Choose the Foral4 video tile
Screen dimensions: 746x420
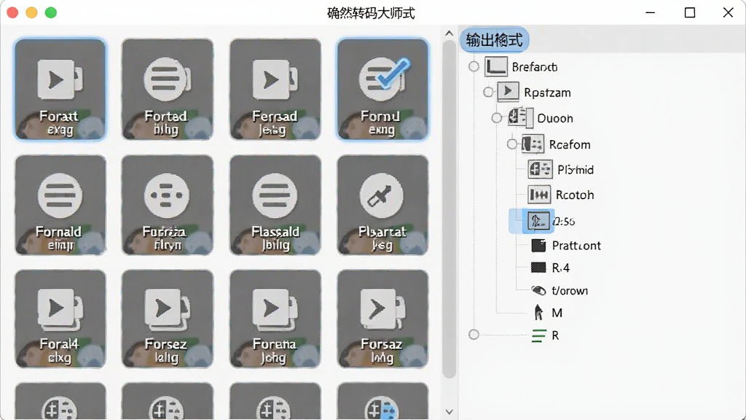click(x=60, y=319)
